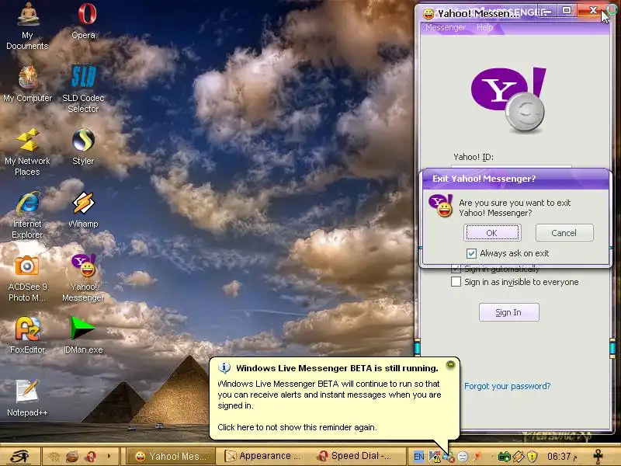
Task: Select the Notepad++ desktop icon
Action: pyautogui.click(x=27, y=398)
